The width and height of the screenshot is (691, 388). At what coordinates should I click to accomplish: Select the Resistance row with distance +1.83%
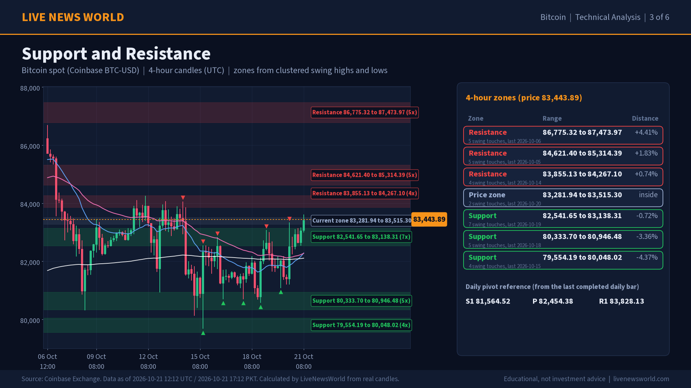[x=563, y=156]
